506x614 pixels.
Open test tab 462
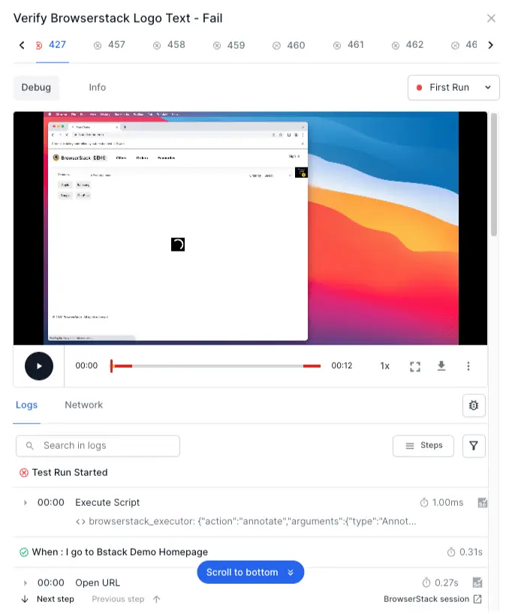click(408, 45)
